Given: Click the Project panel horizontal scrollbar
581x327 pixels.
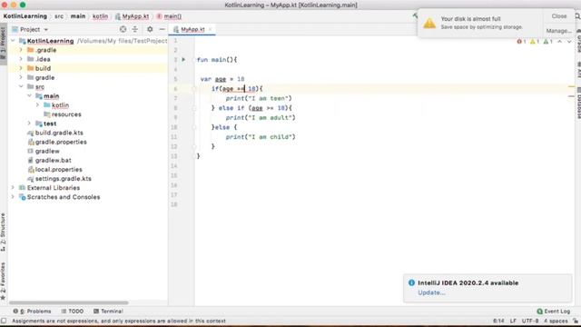Looking at the screenshot, I should point(69,302).
